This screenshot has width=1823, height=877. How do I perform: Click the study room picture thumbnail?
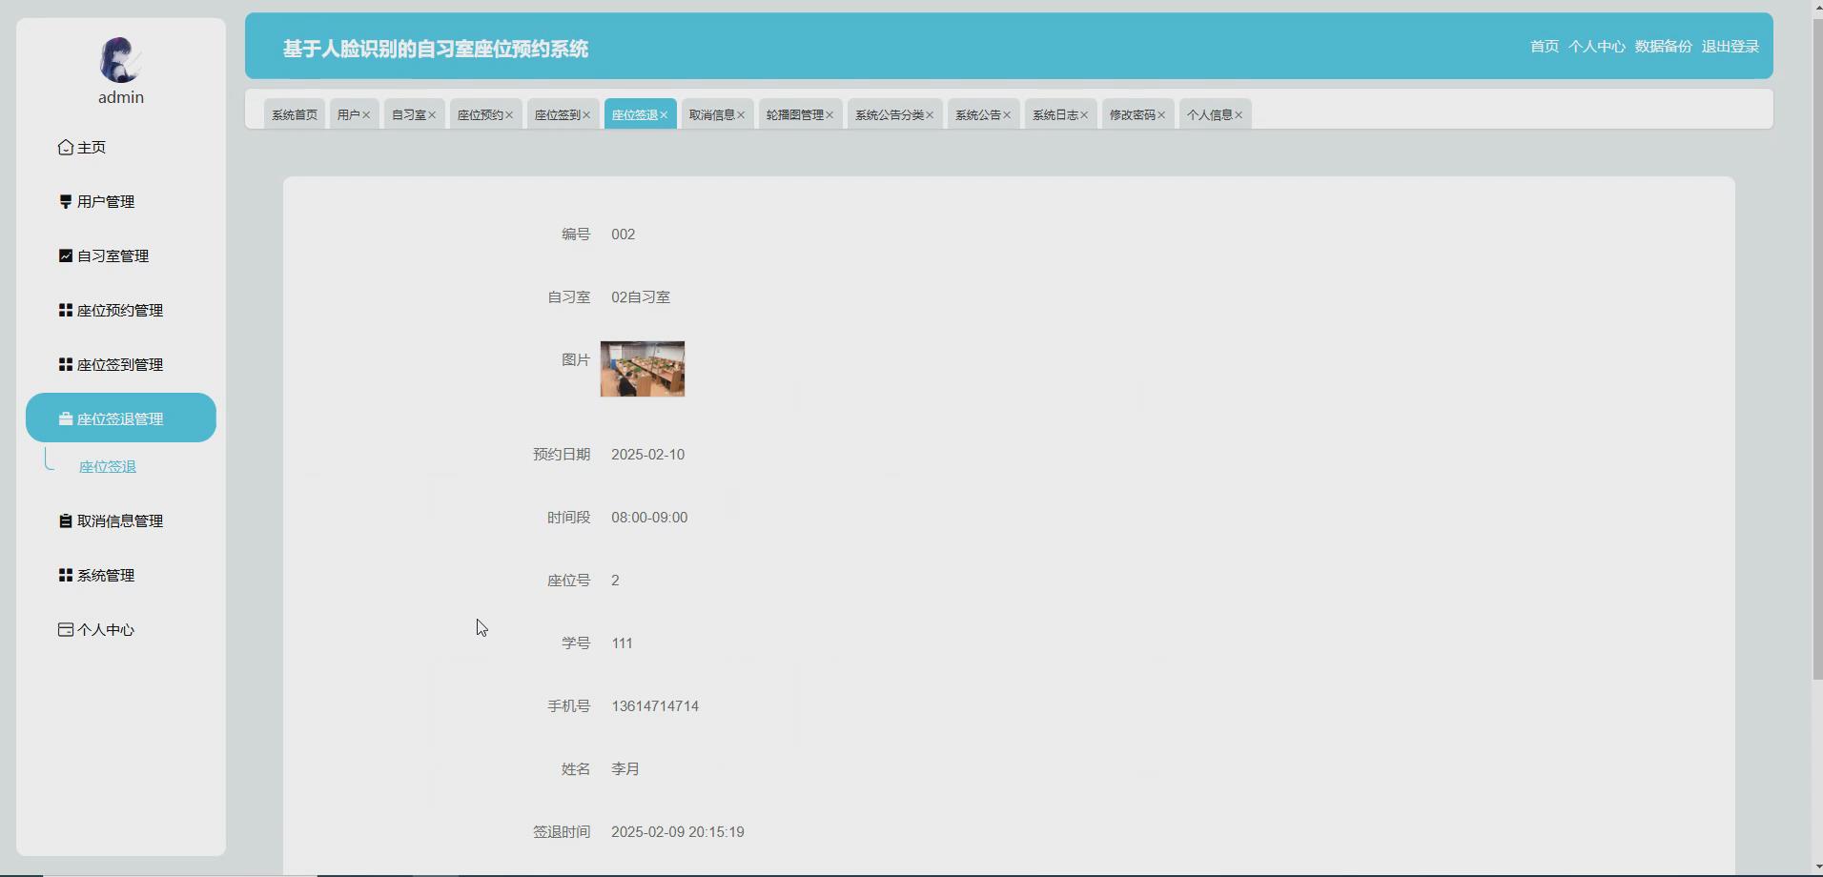point(642,369)
